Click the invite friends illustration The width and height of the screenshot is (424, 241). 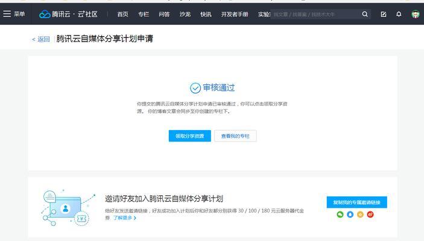pyautogui.click(x=68, y=208)
